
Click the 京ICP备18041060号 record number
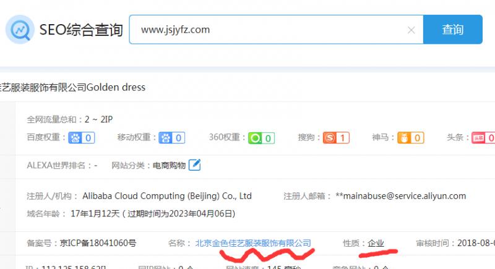pos(98,243)
